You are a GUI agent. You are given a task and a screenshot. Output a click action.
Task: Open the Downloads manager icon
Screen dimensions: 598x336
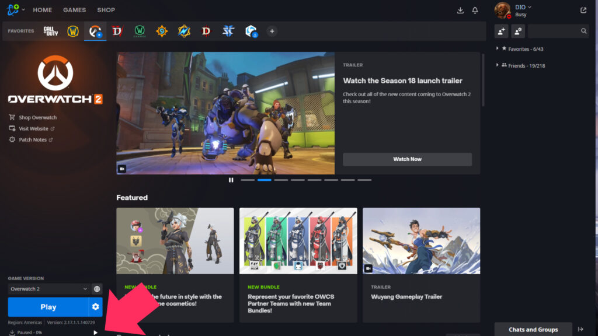click(x=460, y=10)
